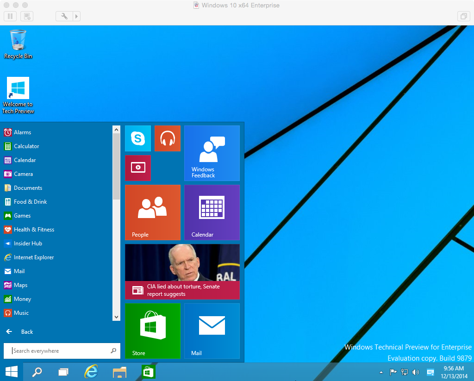Expand the arrow beside the wrench
This screenshot has height=381, width=474.
point(76,16)
